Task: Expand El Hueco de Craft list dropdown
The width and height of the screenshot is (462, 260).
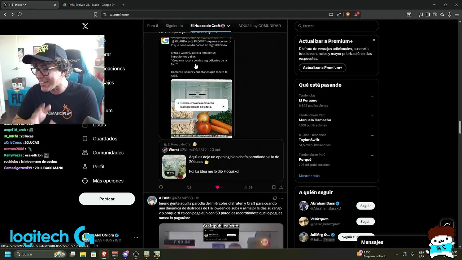Action: pyautogui.click(x=228, y=26)
